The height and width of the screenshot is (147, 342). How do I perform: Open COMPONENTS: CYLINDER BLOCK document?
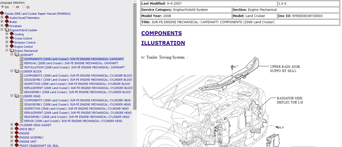(78, 76)
